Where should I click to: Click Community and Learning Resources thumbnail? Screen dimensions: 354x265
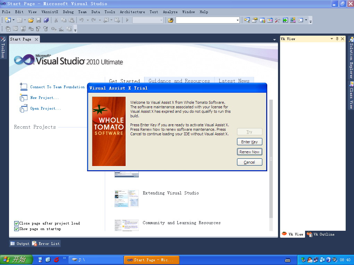[126, 225]
